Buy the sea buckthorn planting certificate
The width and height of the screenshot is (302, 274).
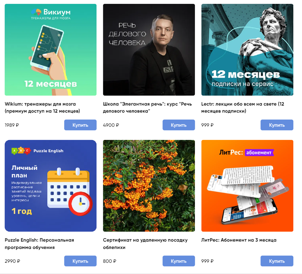[x=178, y=261]
